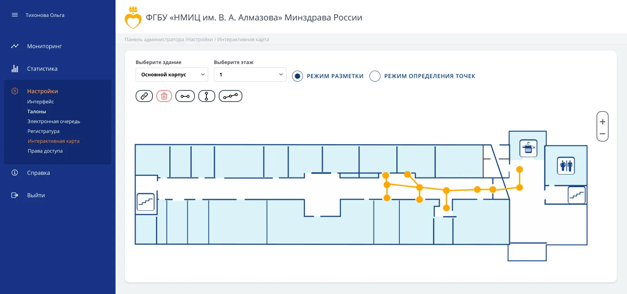Go to Талоны settings
627x294 pixels.
[x=37, y=111]
